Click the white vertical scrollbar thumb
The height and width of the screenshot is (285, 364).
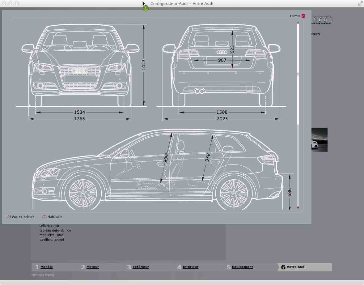coord(298,74)
